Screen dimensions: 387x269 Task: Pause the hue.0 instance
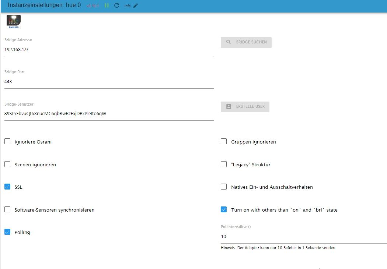point(107,6)
